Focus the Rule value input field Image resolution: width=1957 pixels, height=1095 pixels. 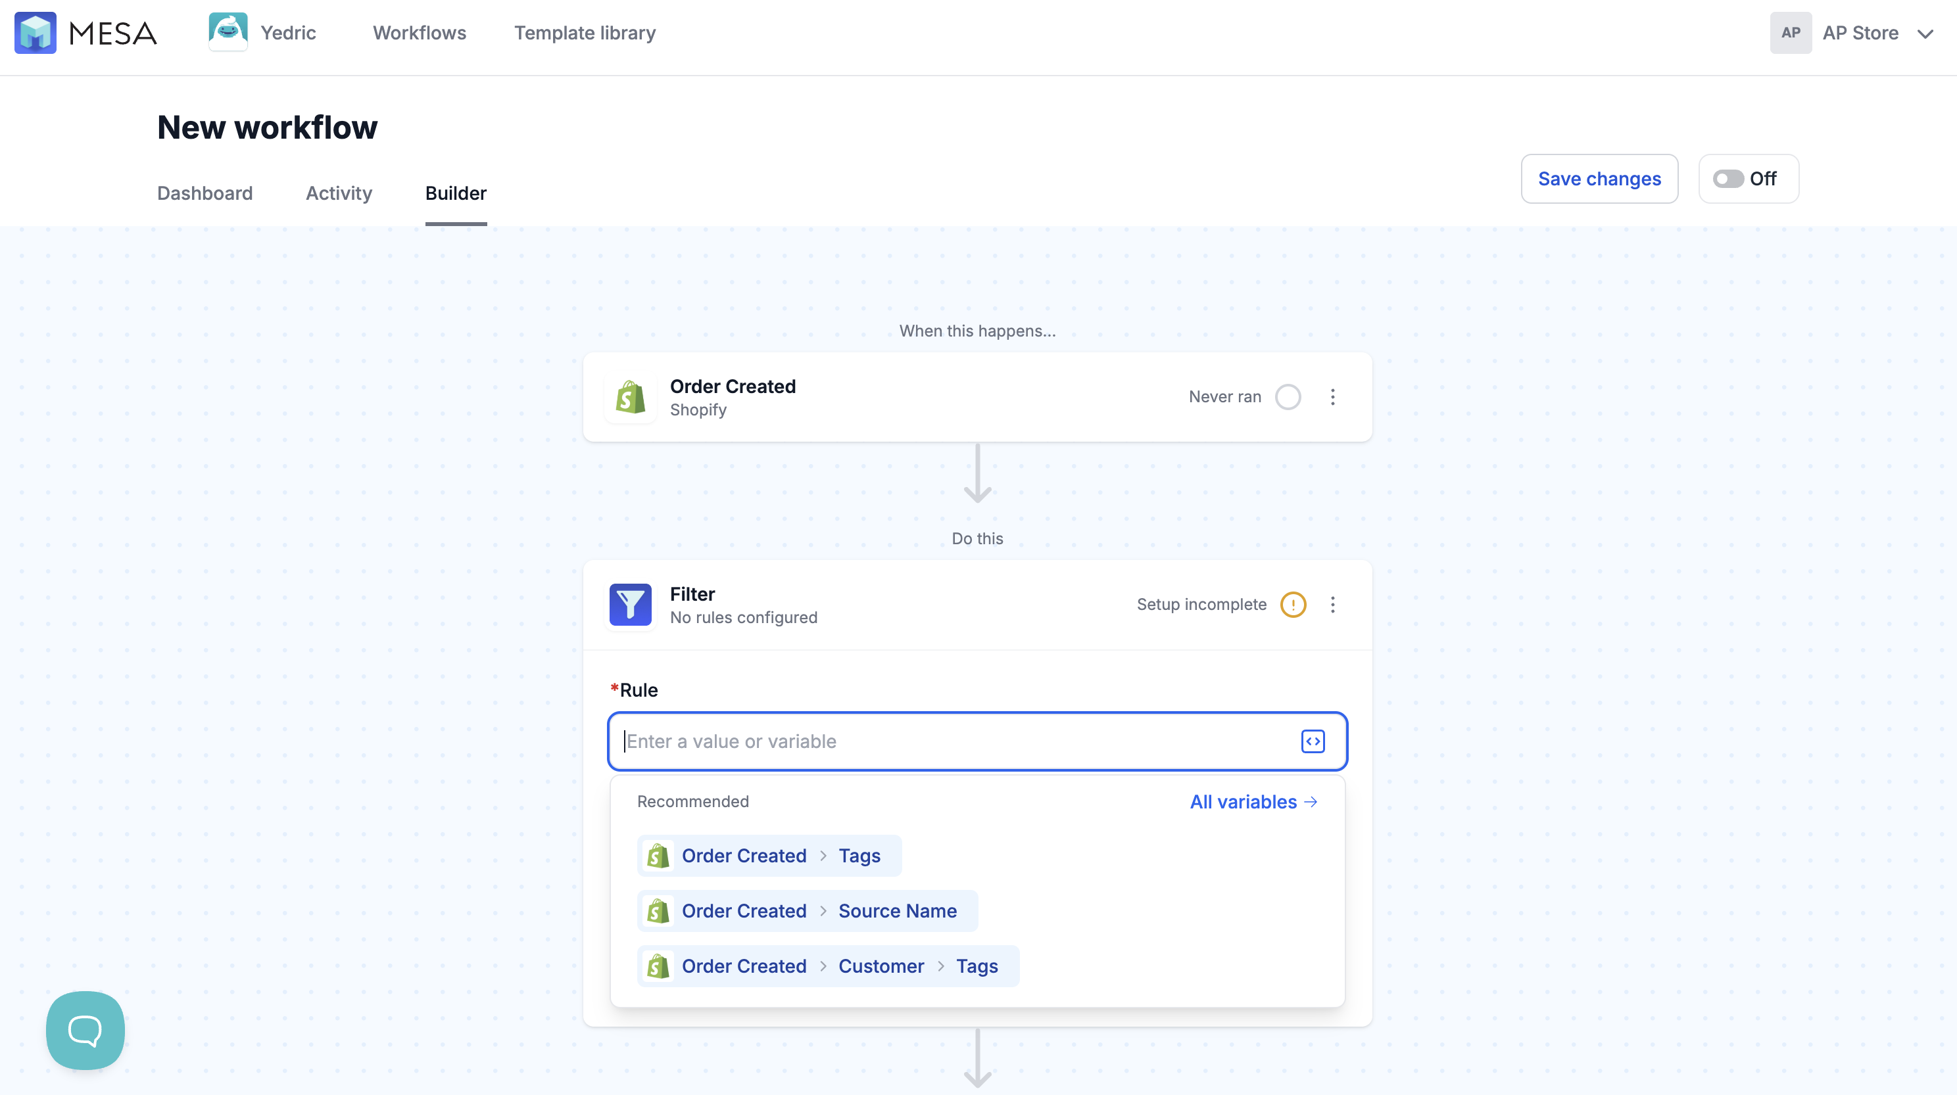click(x=978, y=741)
